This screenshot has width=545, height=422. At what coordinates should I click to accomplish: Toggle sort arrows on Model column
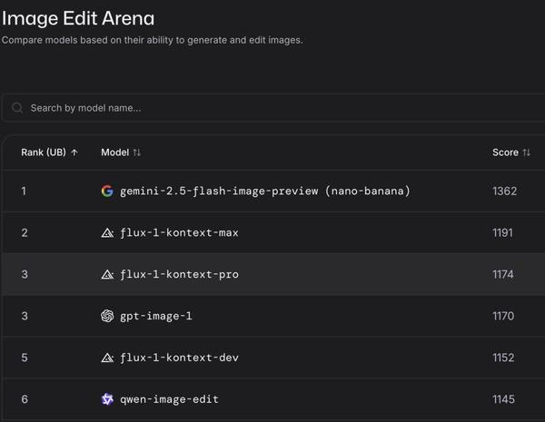(137, 152)
